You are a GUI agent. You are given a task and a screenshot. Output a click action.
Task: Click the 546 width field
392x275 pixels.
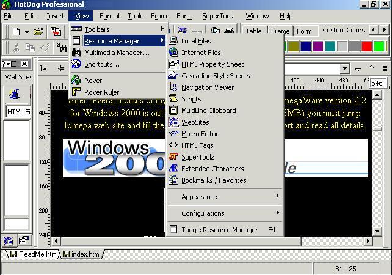[x=378, y=83]
